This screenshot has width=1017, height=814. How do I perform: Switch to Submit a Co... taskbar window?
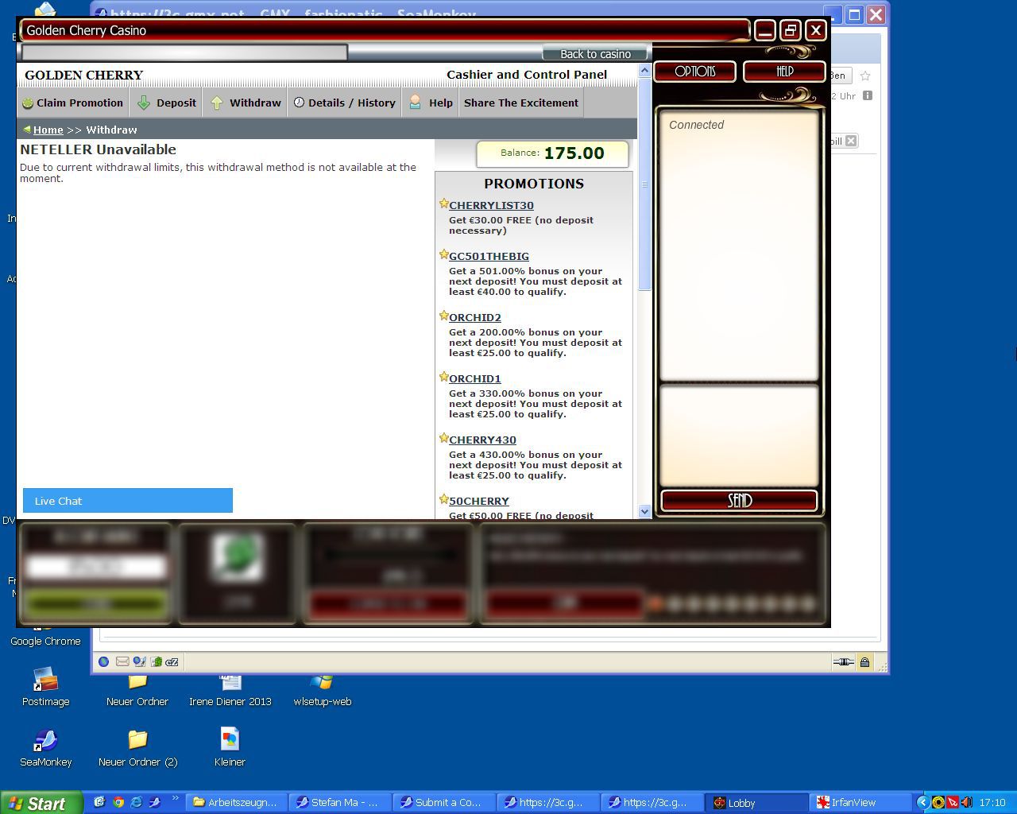(443, 803)
